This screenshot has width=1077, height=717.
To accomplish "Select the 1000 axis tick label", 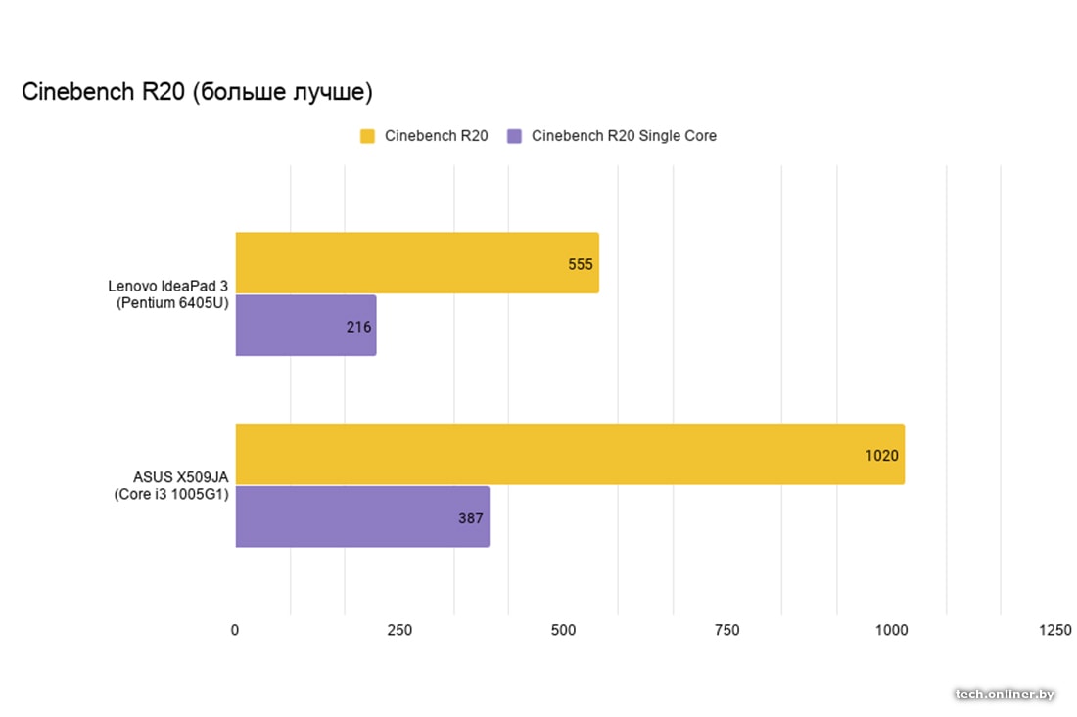I will point(891,631).
